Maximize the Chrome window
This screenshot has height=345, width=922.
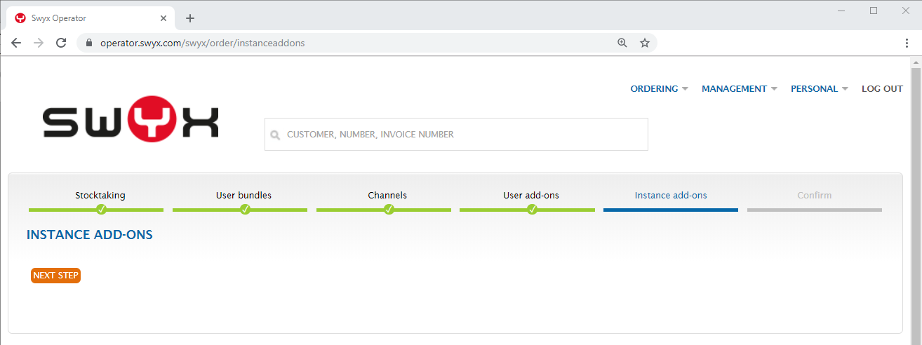tap(874, 11)
